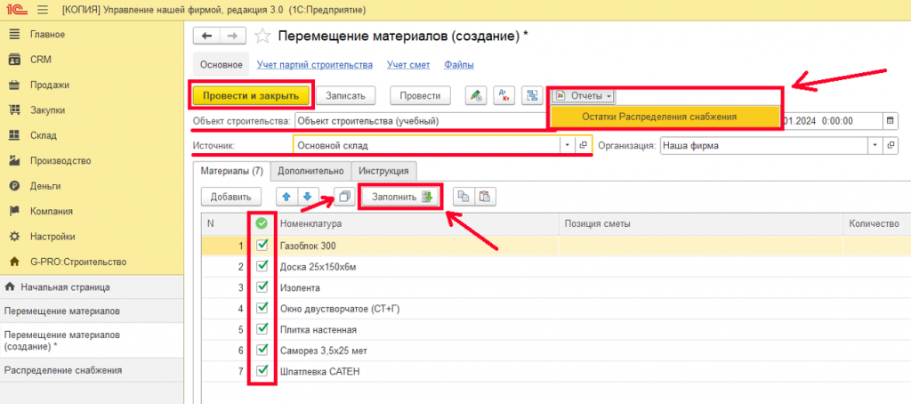Uncheck the Газоблок 300 row checkbox
Viewport: 911px width, 404px height.
click(262, 245)
